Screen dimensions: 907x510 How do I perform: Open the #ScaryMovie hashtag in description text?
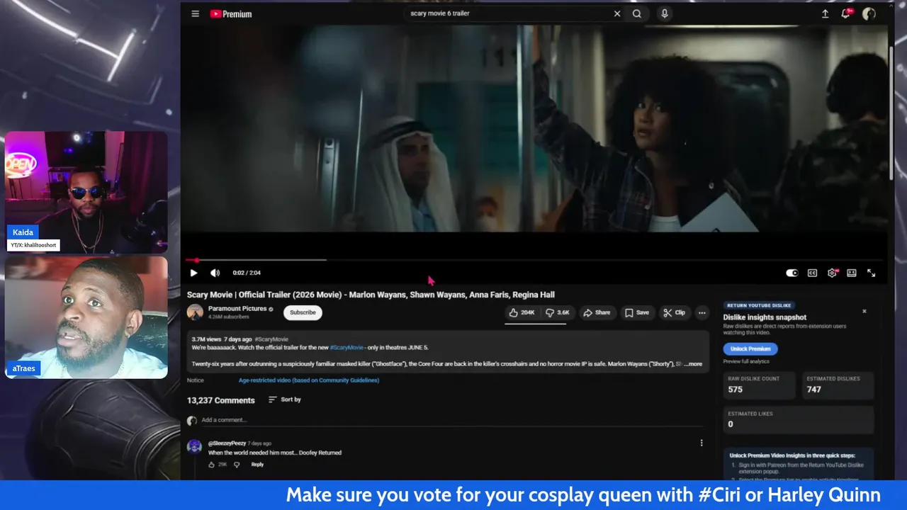tap(347, 348)
